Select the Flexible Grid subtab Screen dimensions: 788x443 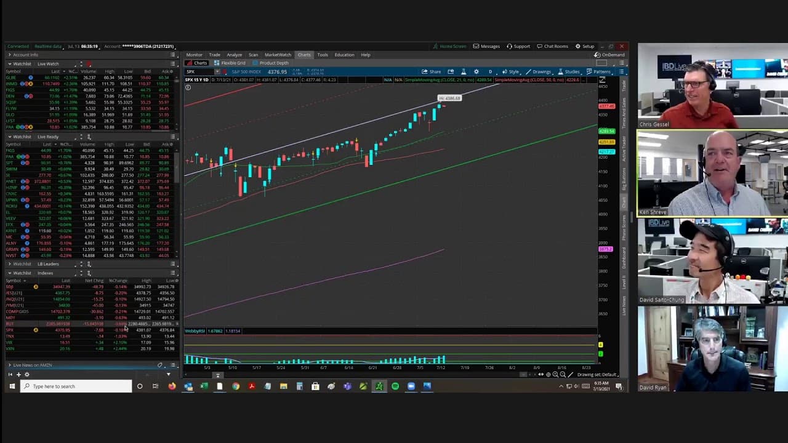[230, 63]
